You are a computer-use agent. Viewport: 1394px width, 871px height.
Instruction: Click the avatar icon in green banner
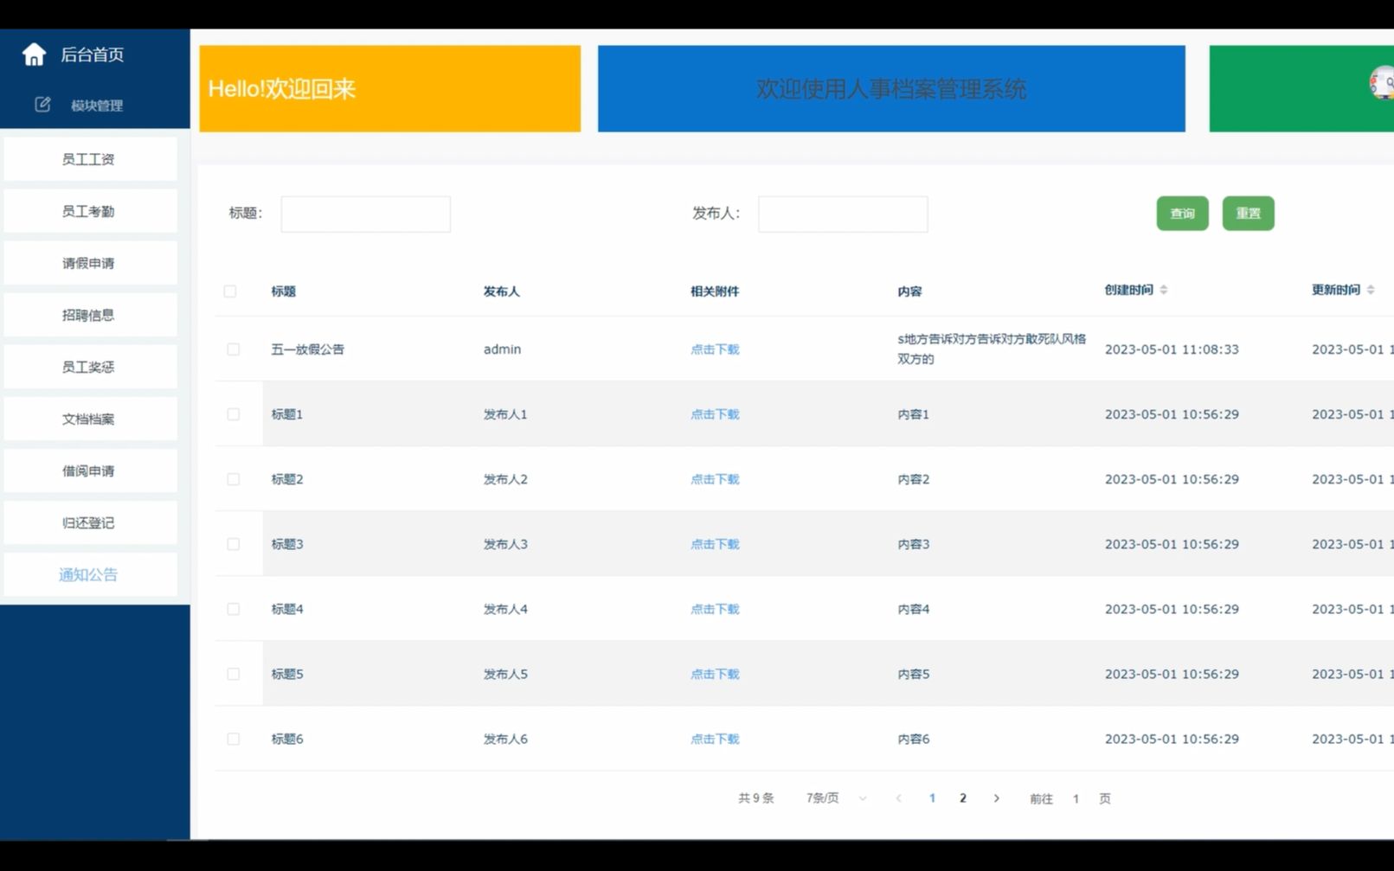[1382, 83]
